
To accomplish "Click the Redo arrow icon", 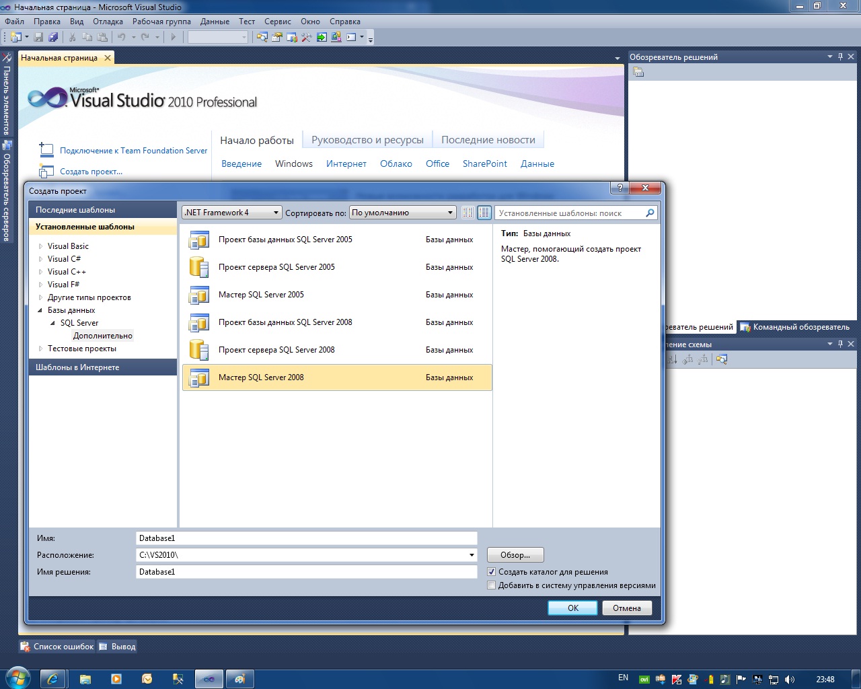I will [145, 37].
